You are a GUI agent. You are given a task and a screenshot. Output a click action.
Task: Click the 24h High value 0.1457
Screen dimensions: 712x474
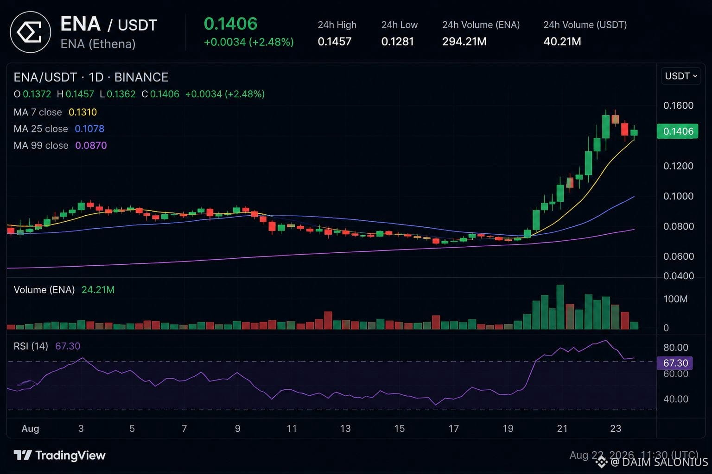(x=335, y=42)
